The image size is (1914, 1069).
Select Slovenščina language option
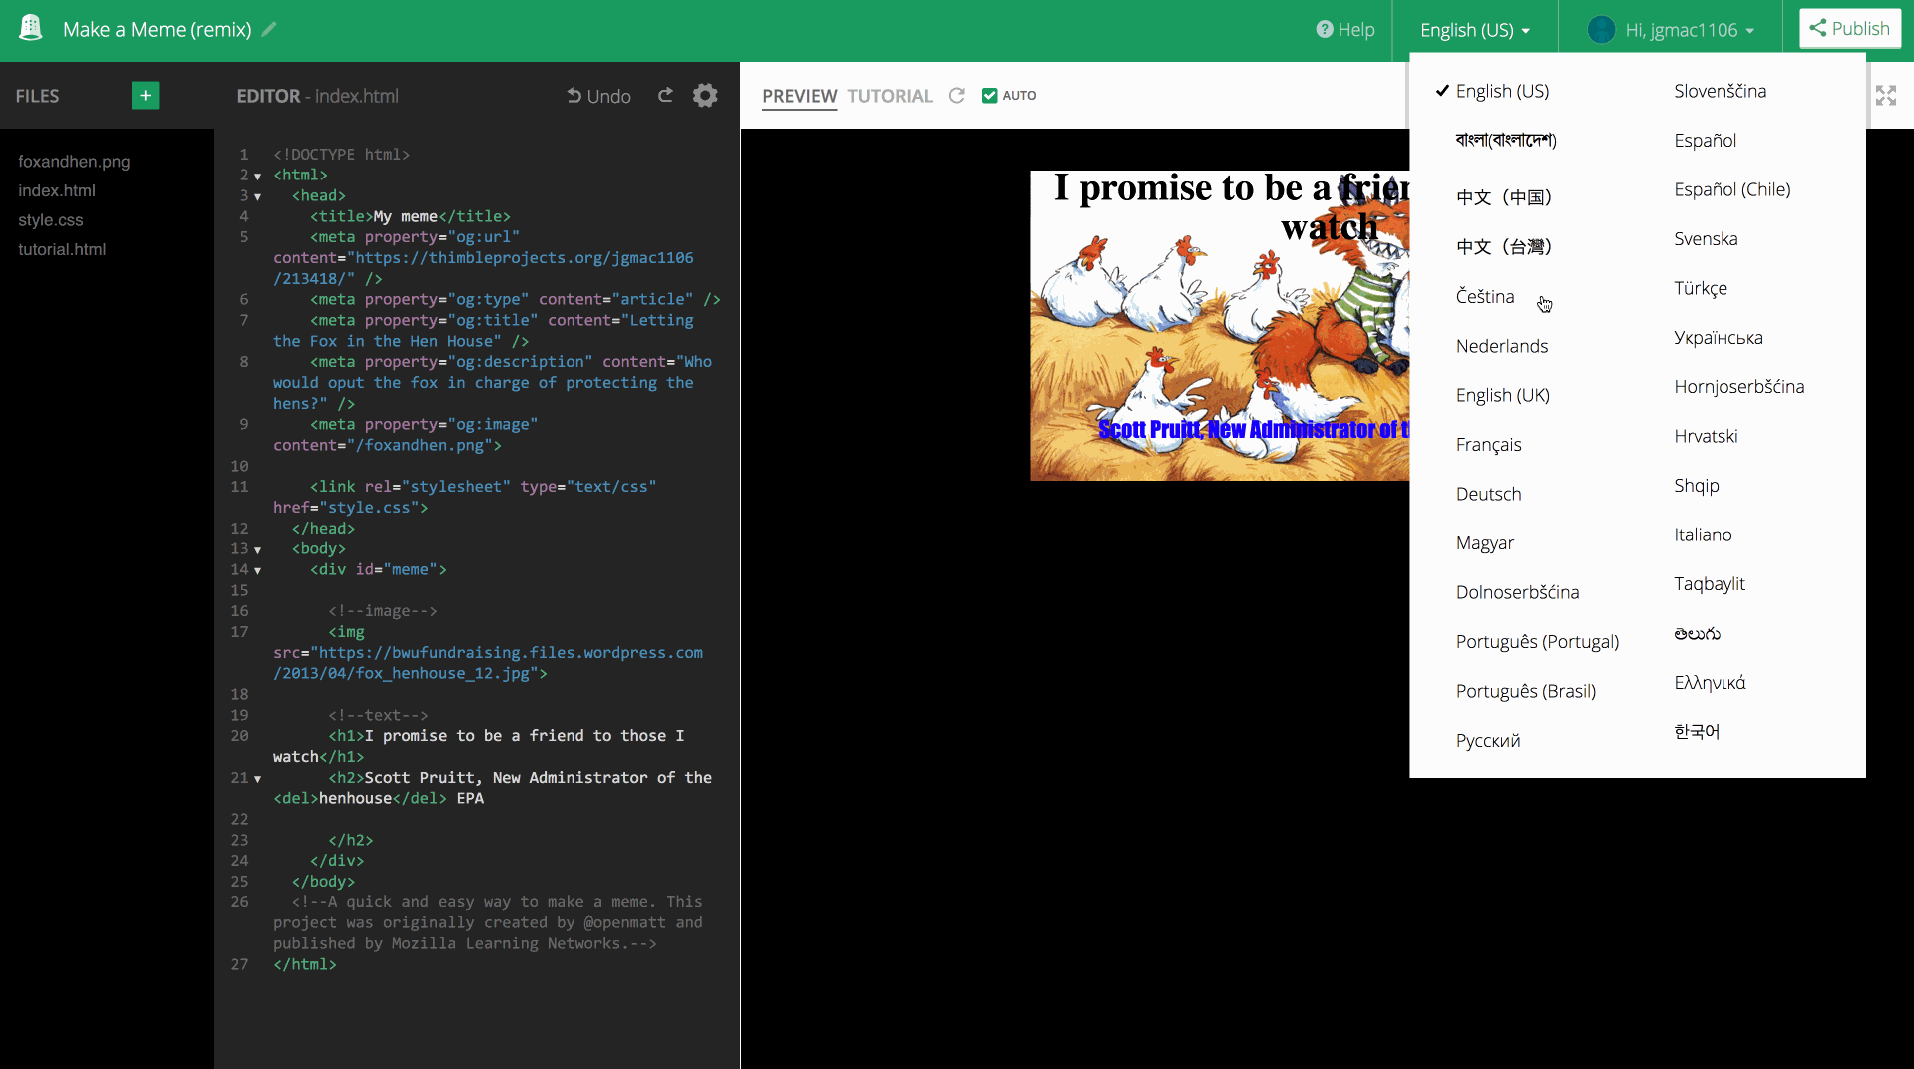click(1721, 91)
